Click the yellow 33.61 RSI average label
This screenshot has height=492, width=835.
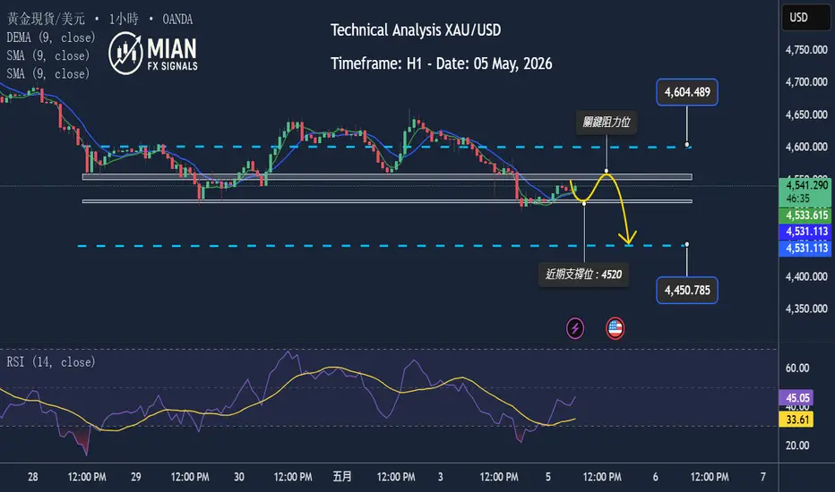[x=796, y=420]
